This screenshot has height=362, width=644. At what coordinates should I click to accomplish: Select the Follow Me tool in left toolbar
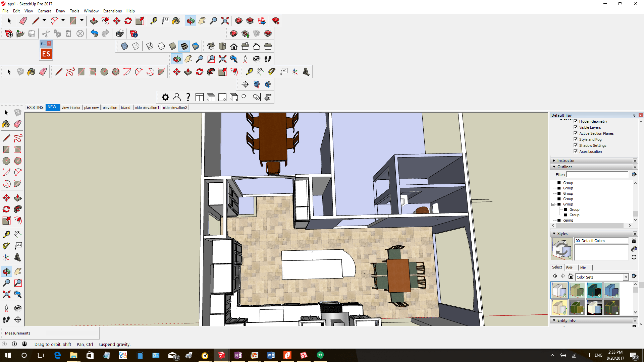click(x=18, y=209)
